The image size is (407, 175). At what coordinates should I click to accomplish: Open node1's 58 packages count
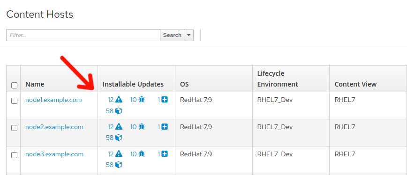[110, 111]
